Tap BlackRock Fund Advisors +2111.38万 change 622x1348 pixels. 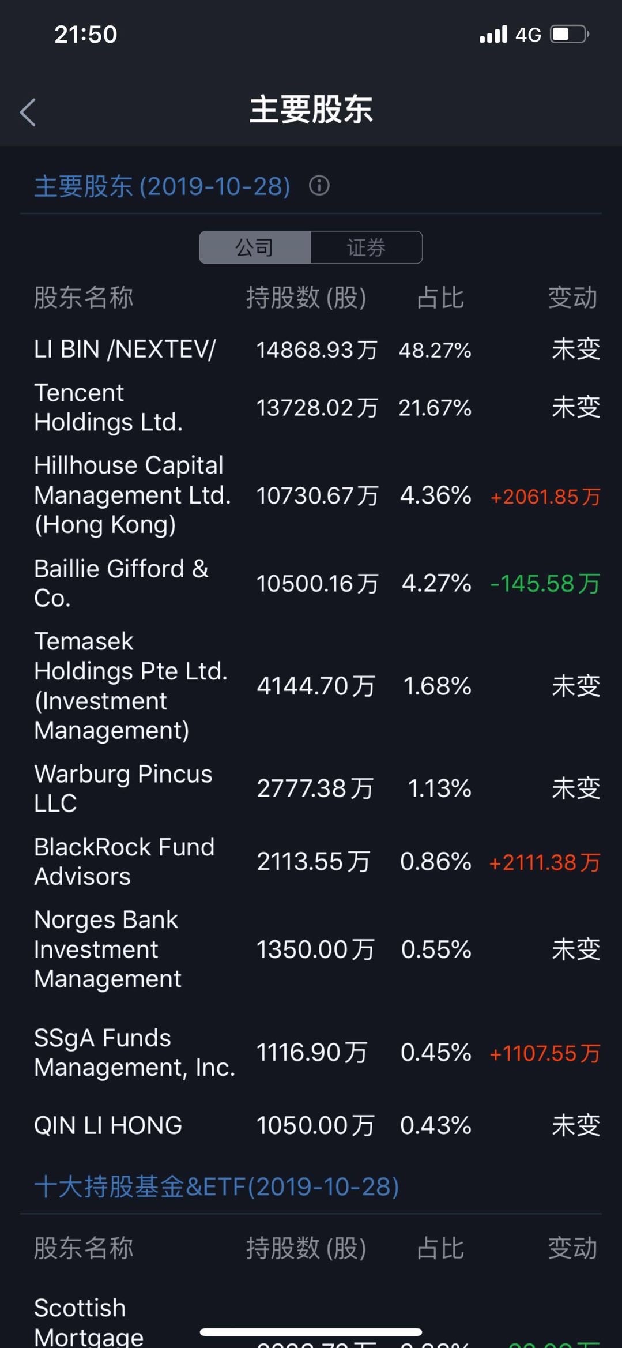click(x=545, y=862)
